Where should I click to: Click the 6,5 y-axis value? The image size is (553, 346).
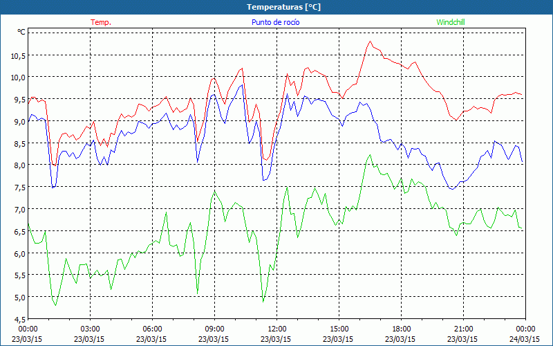click(19, 232)
